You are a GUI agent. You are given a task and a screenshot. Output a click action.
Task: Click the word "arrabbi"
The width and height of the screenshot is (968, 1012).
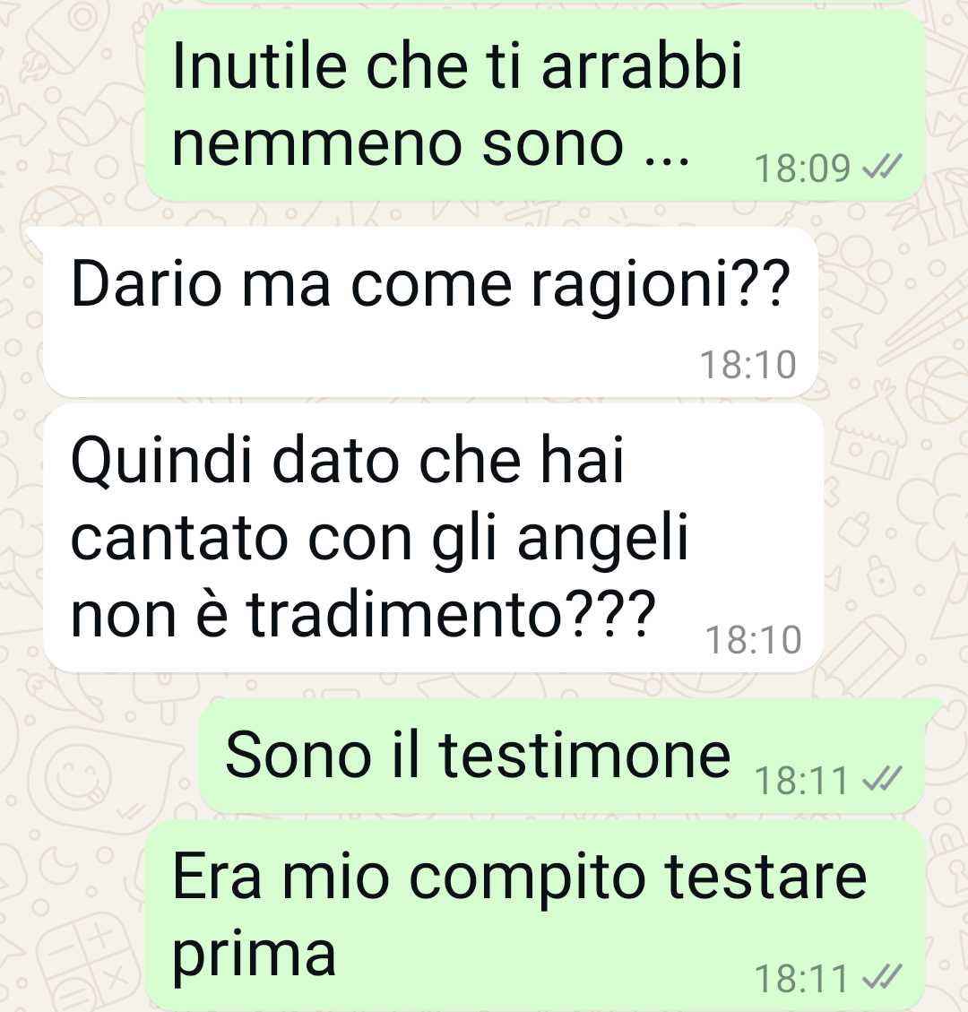click(x=642, y=65)
